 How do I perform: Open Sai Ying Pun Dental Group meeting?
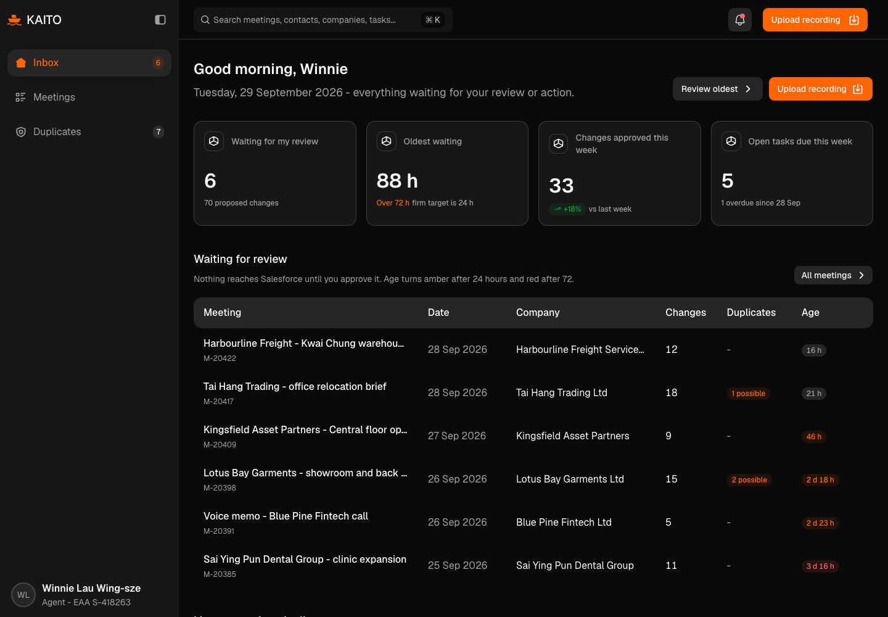tap(533, 566)
